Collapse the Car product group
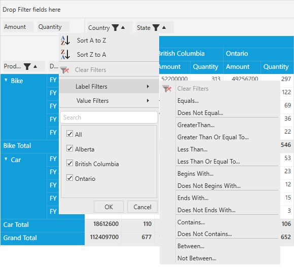The width and height of the screenshot is (294, 274). (6, 159)
